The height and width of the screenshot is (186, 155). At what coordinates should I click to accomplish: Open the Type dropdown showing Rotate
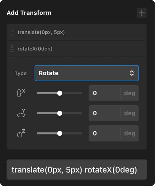pyautogui.click(x=87, y=73)
